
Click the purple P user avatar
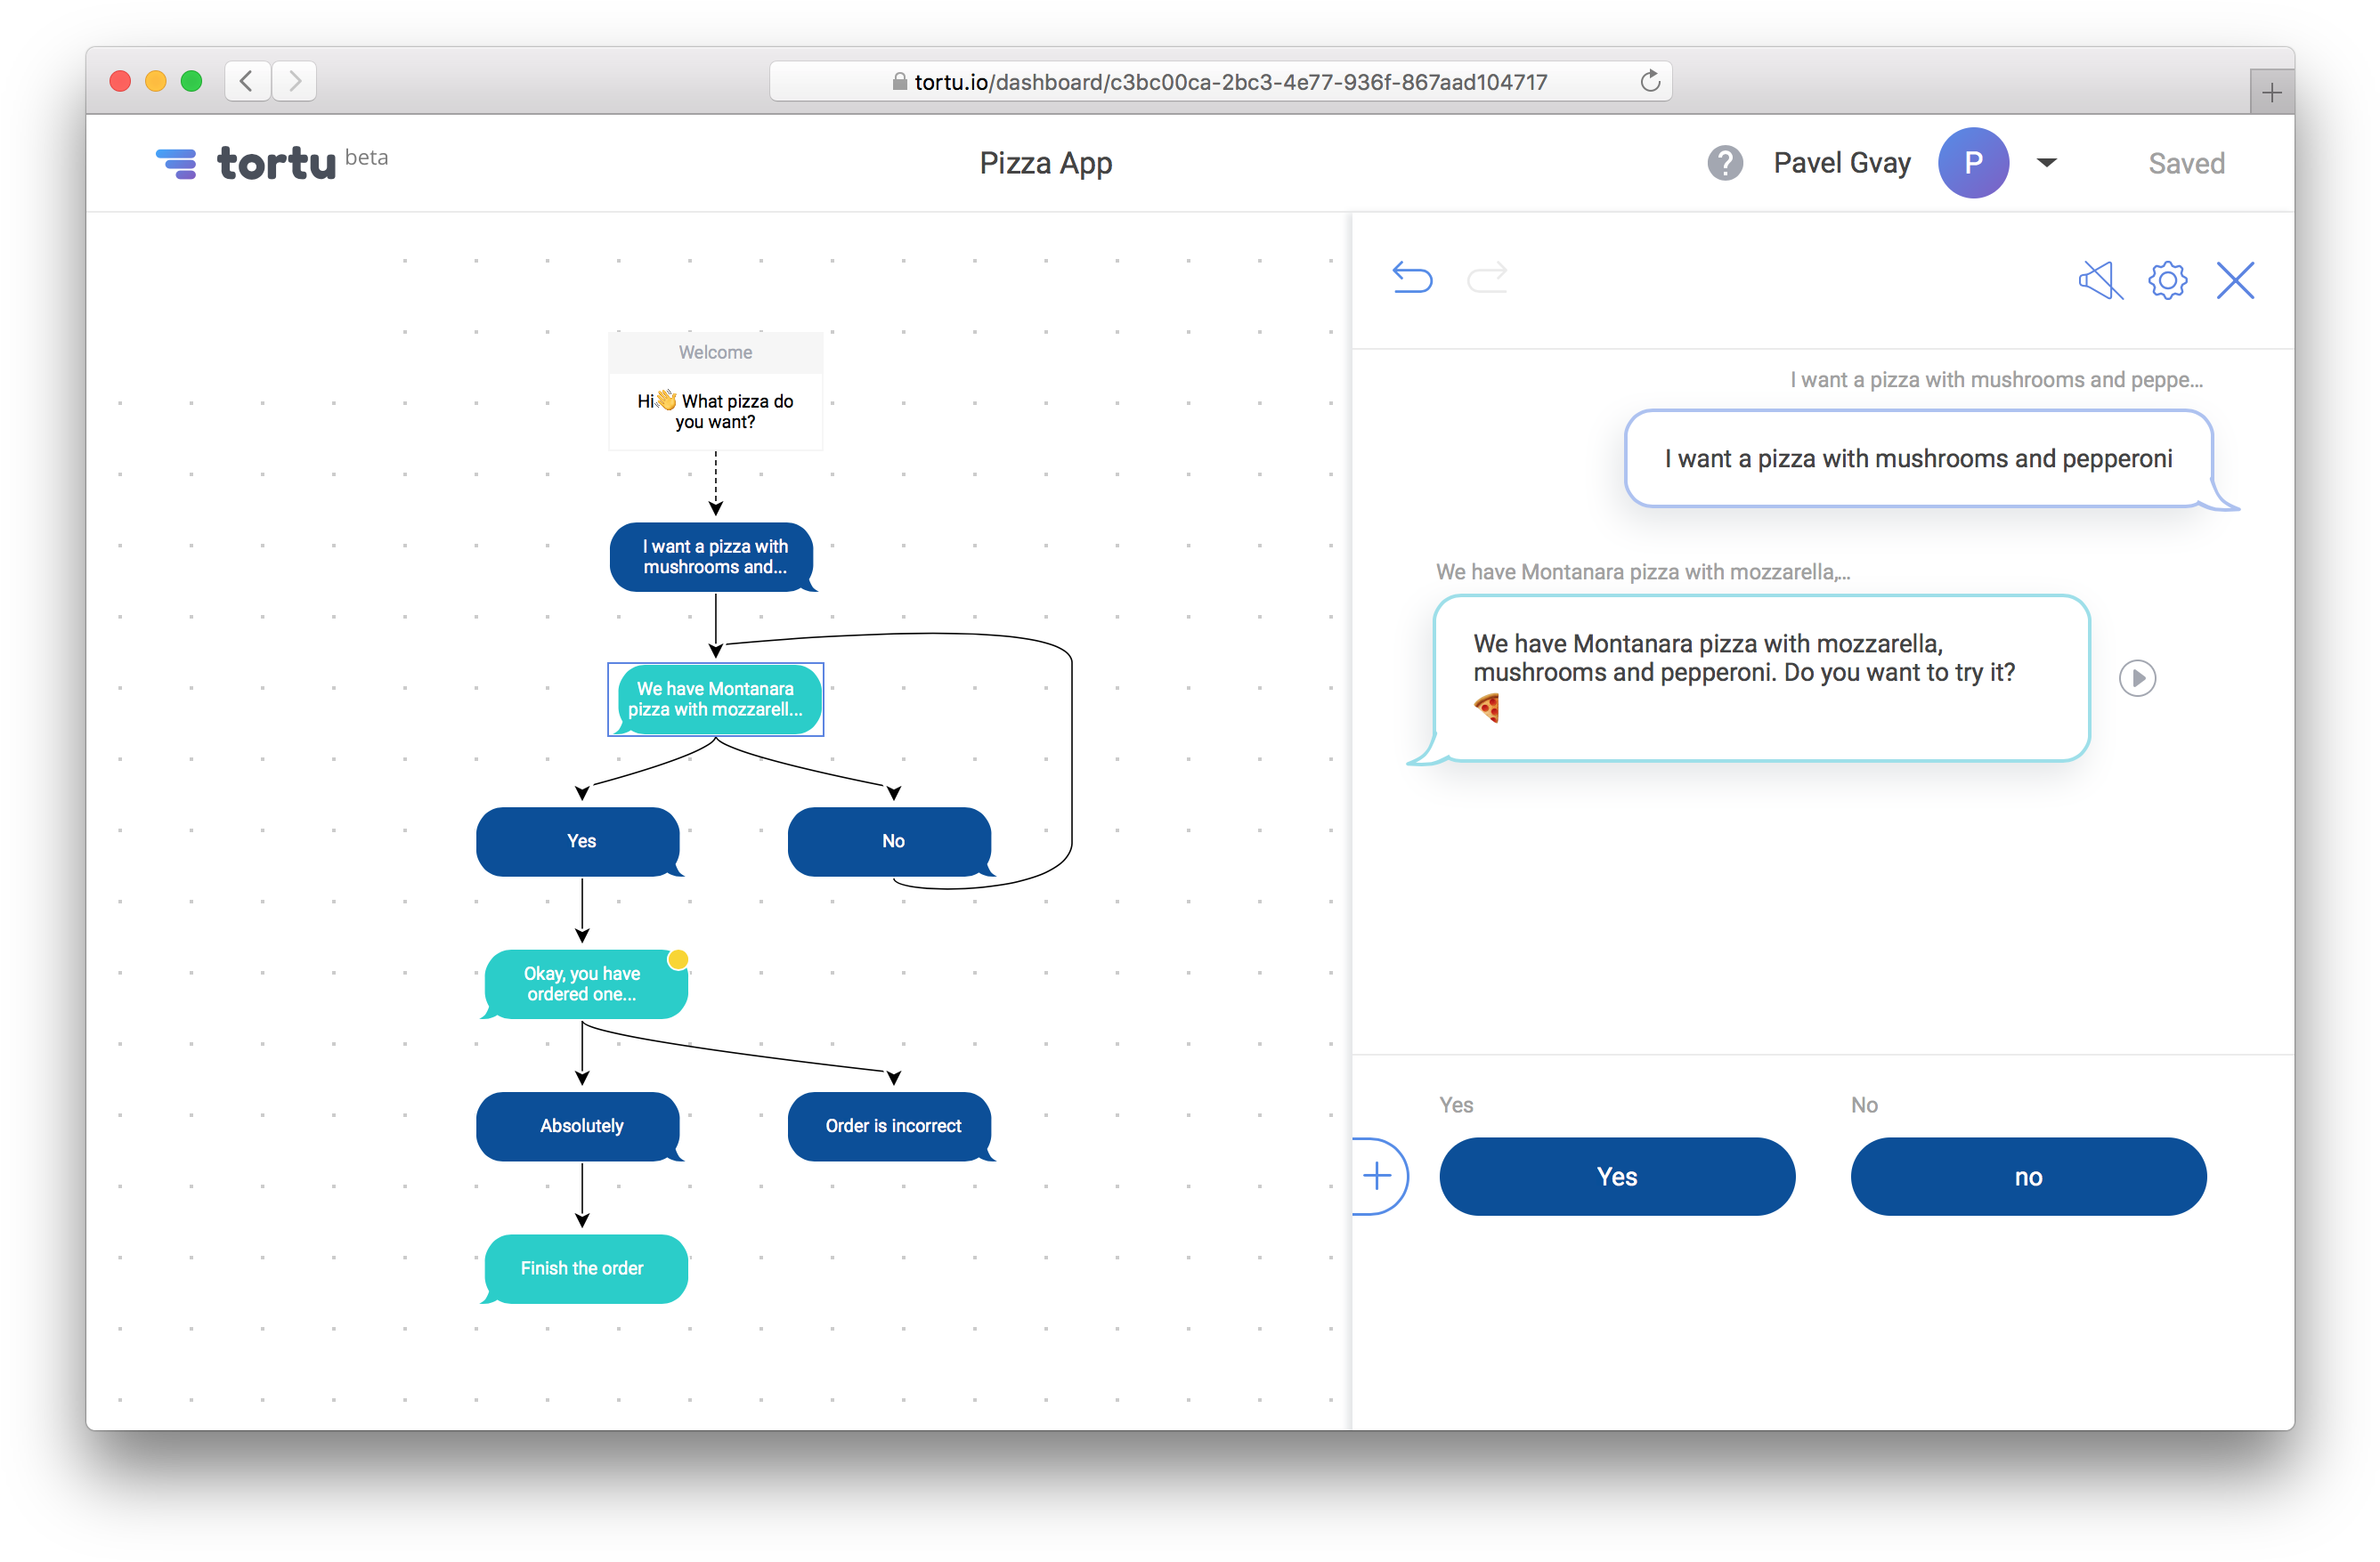click(x=1972, y=162)
